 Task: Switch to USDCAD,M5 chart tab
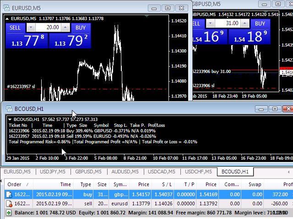(162, 172)
